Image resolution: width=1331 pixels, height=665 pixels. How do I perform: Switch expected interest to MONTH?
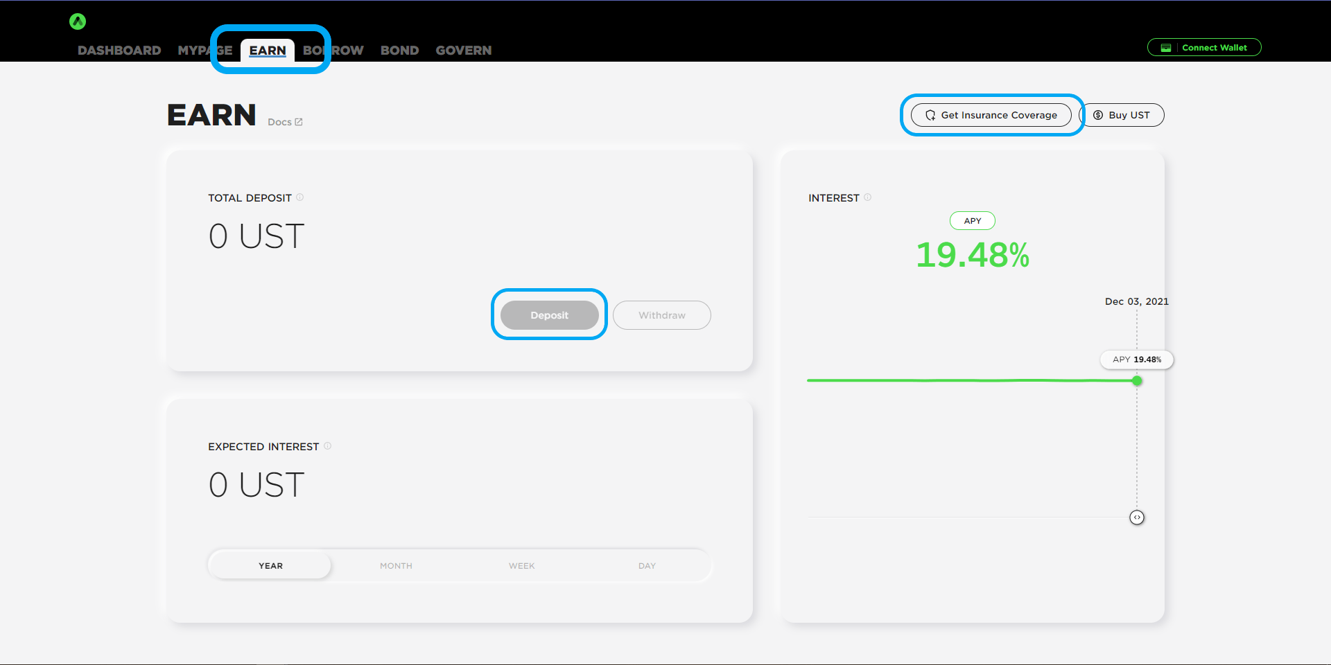tap(396, 566)
